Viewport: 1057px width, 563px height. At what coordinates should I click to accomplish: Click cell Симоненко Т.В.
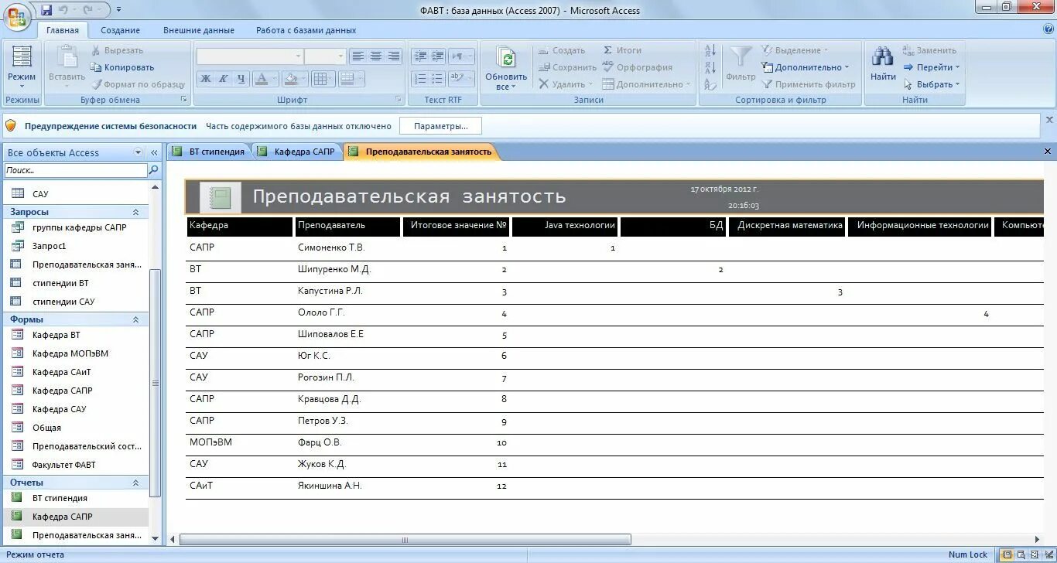(x=331, y=247)
